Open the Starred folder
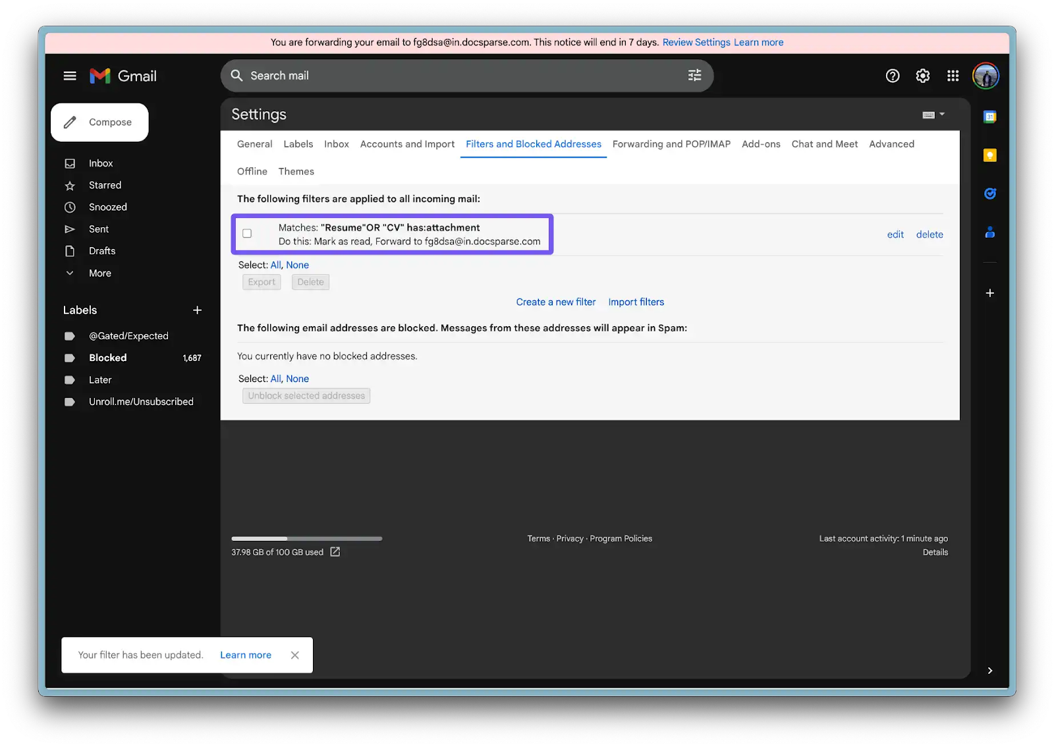Image resolution: width=1054 pixels, height=747 pixels. tap(105, 185)
